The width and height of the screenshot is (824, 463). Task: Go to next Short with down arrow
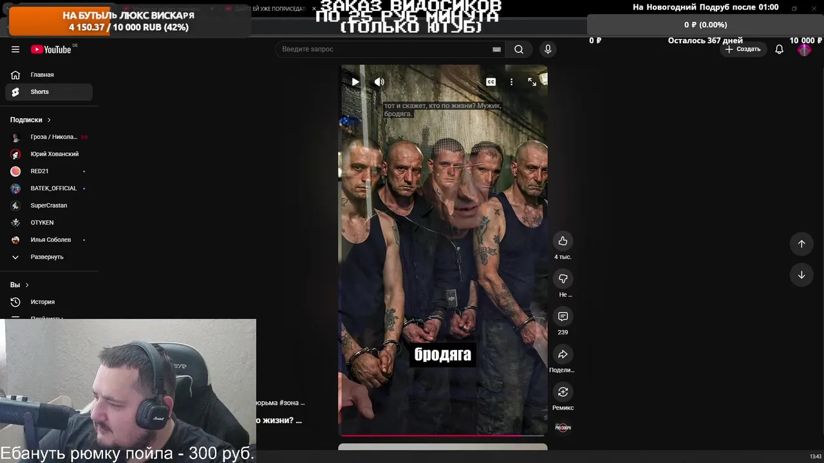[x=801, y=275]
